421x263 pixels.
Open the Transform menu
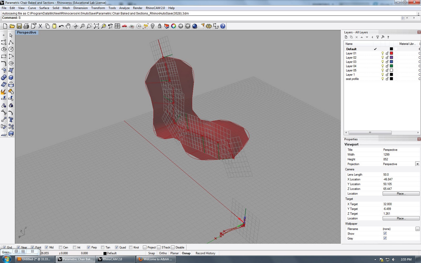(98, 8)
